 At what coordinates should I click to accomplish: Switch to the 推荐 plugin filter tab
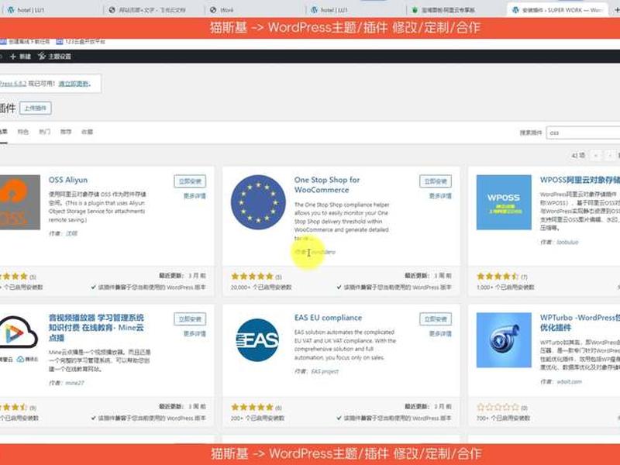[66, 132]
